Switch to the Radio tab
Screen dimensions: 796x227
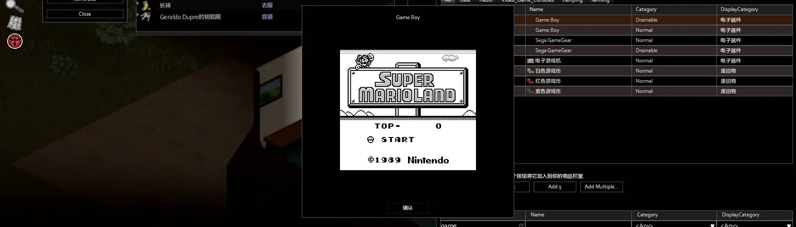coord(486,1)
